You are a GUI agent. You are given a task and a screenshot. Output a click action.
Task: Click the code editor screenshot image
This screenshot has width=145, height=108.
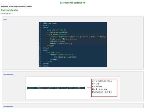(x=73, y=45)
